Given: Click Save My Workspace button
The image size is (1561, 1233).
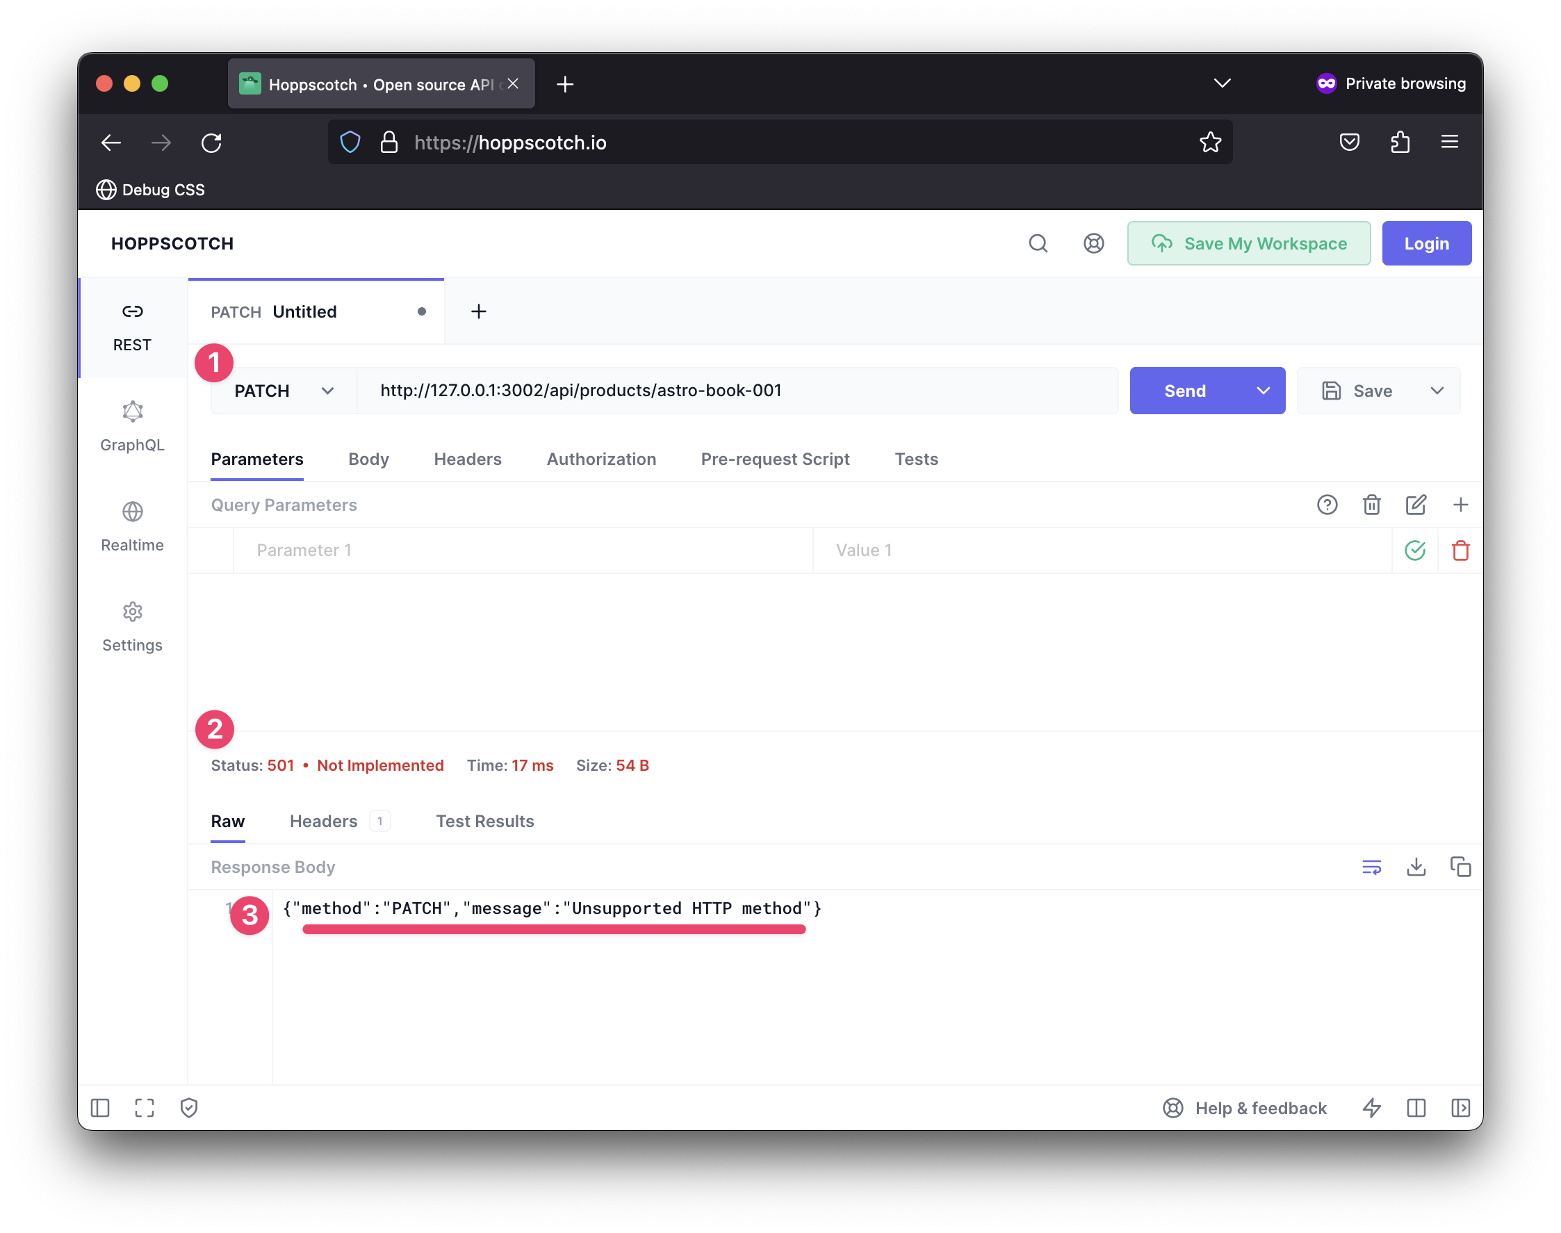Looking at the screenshot, I should pyautogui.click(x=1248, y=243).
